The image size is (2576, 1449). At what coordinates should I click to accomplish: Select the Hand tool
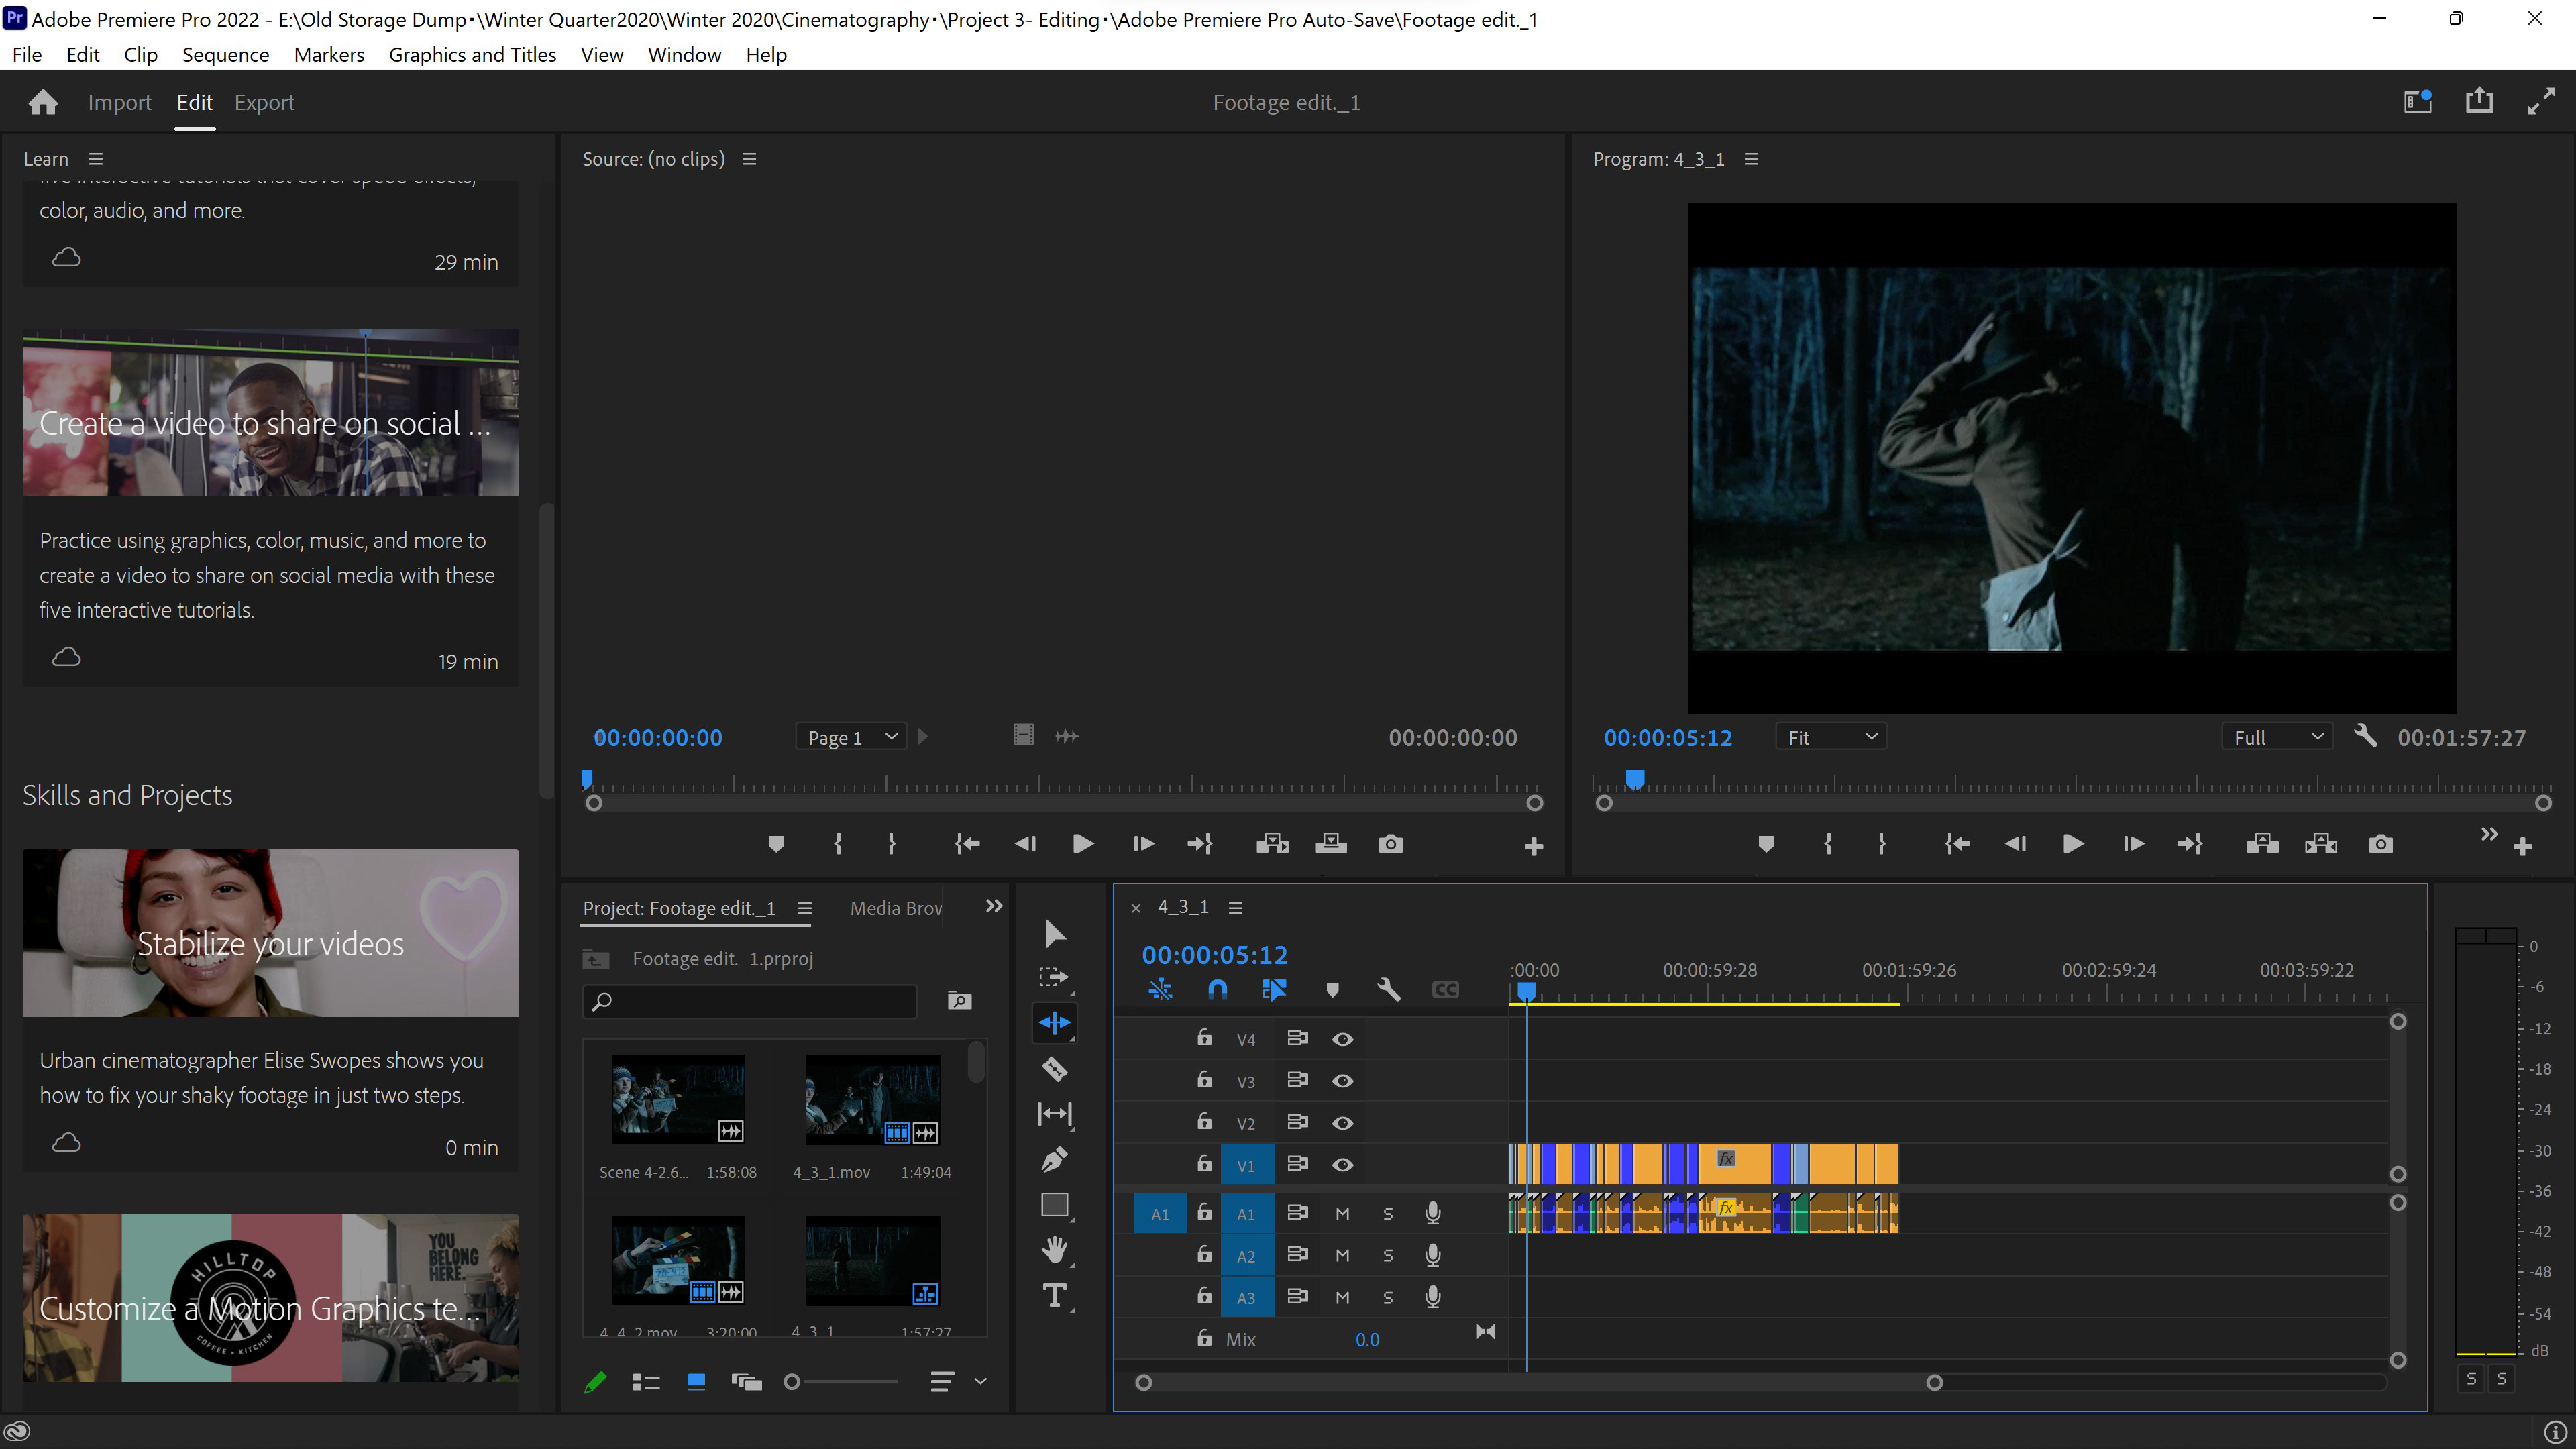pos(1054,1249)
